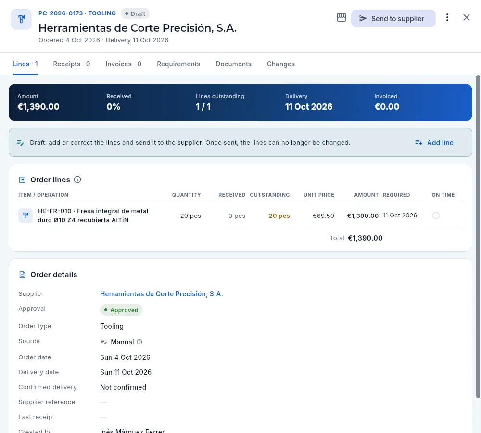Click the QUANTITY column header

pos(187,195)
